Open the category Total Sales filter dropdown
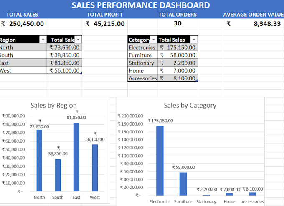The width and height of the screenshot is (284, 206). pos(194,40)
